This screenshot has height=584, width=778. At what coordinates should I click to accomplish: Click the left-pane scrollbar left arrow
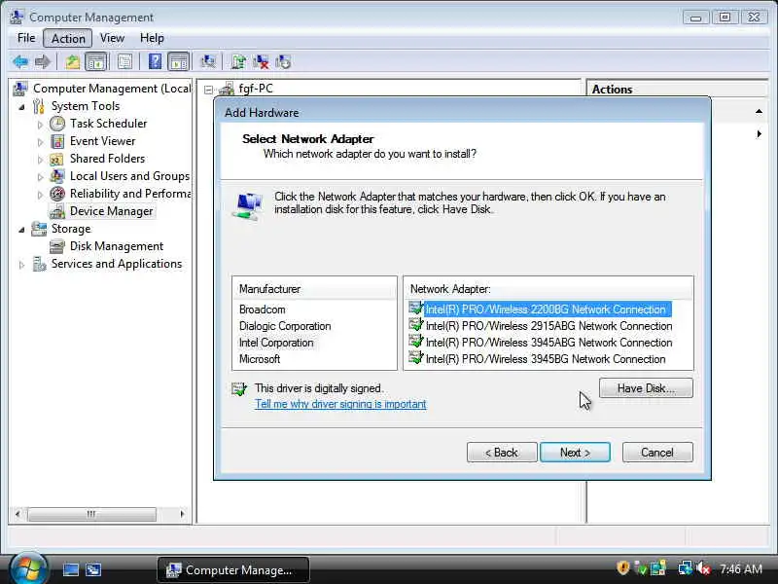[18, 514]
